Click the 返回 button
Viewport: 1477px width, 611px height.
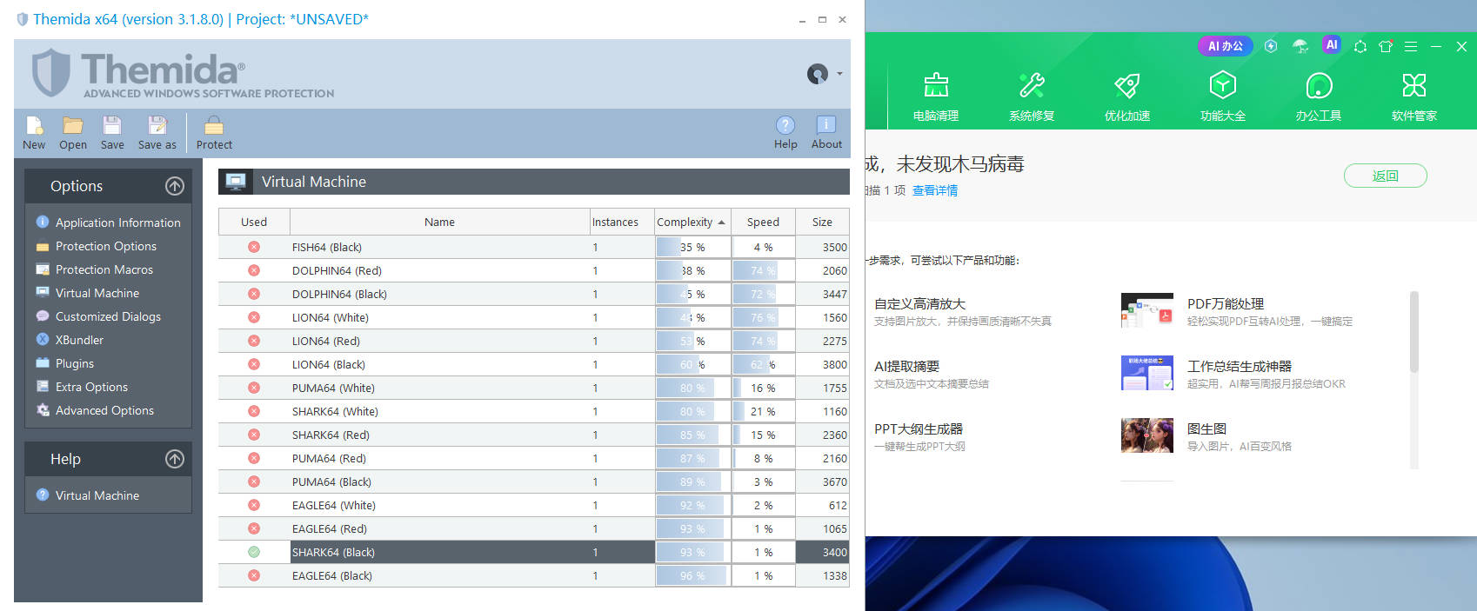pyautogui.click(x=1386, y=176)
